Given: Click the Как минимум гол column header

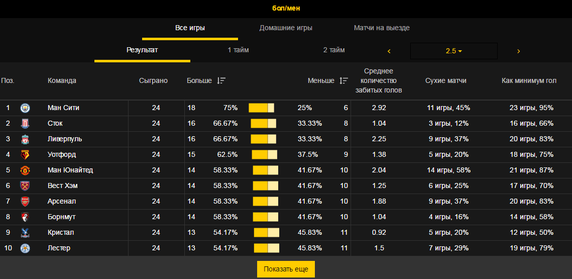Looking at the screenshot, I should coord(529,81).
